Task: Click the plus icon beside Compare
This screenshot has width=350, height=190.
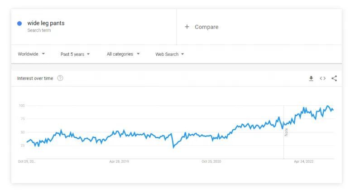Action: [x=187, y=27]
